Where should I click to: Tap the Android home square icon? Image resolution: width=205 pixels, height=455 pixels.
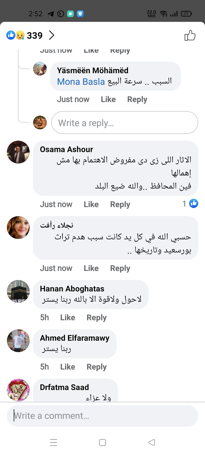click(102, 442)
